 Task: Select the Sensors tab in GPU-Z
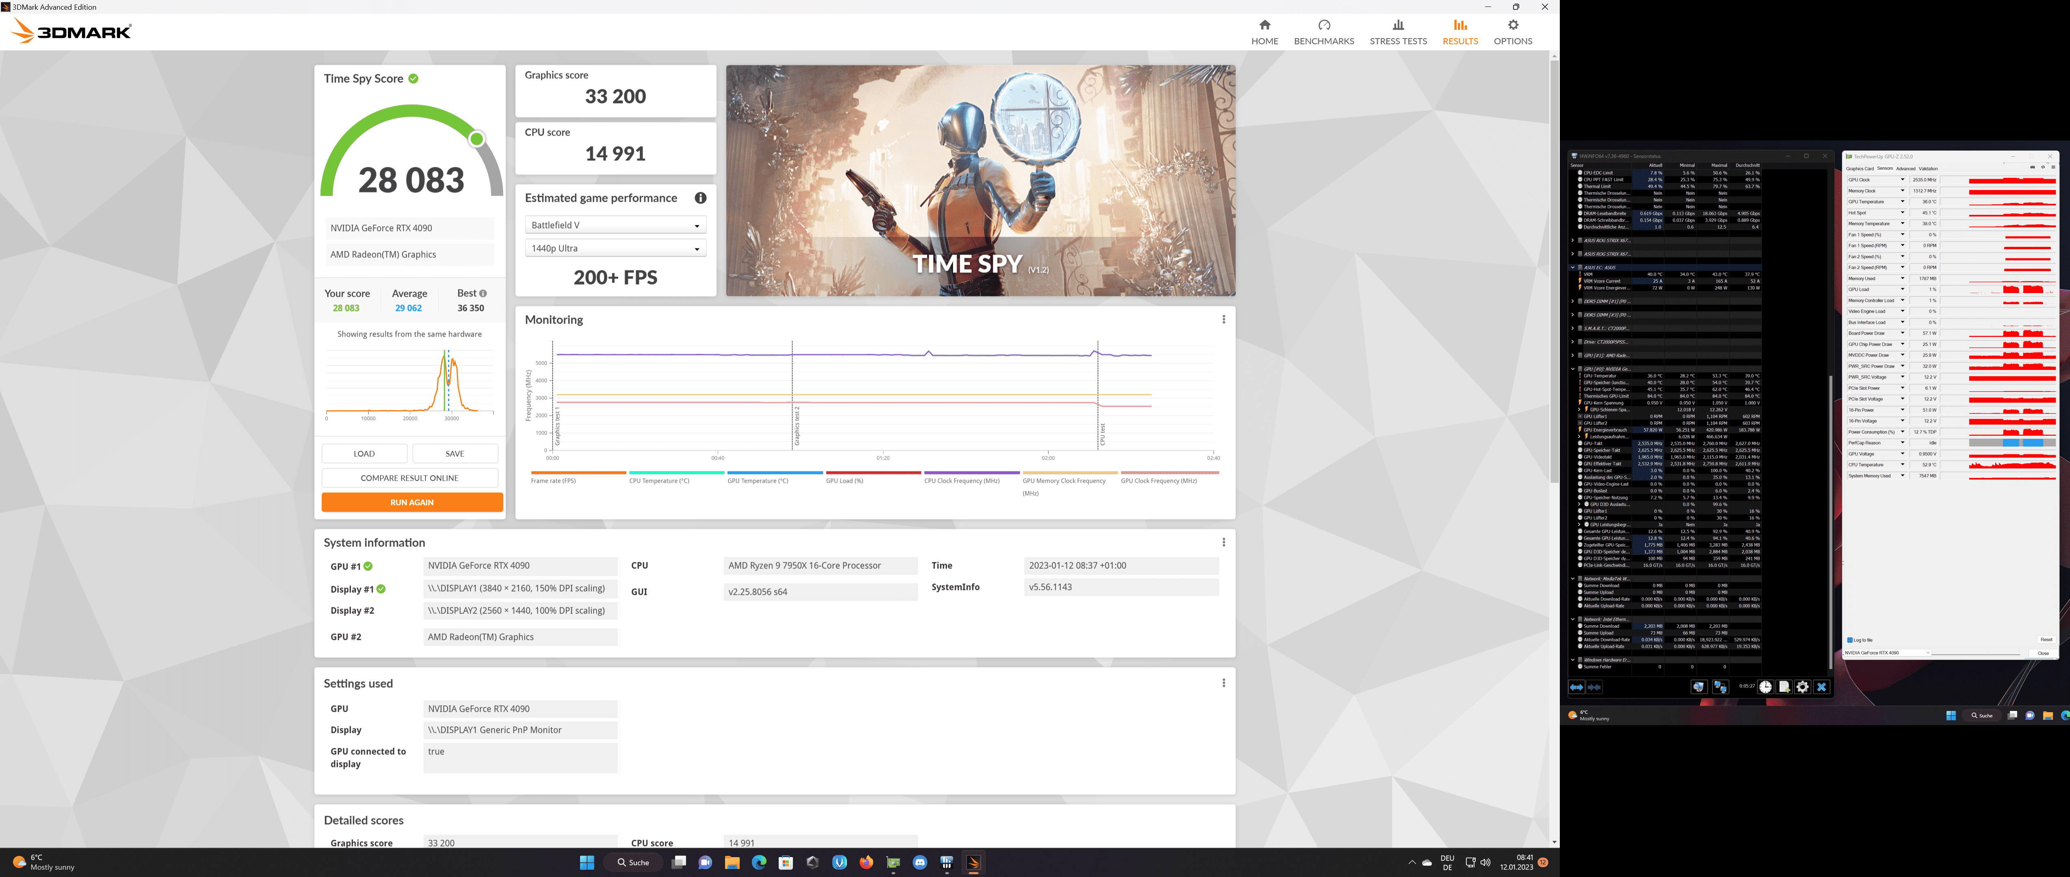coord(1884,168)
